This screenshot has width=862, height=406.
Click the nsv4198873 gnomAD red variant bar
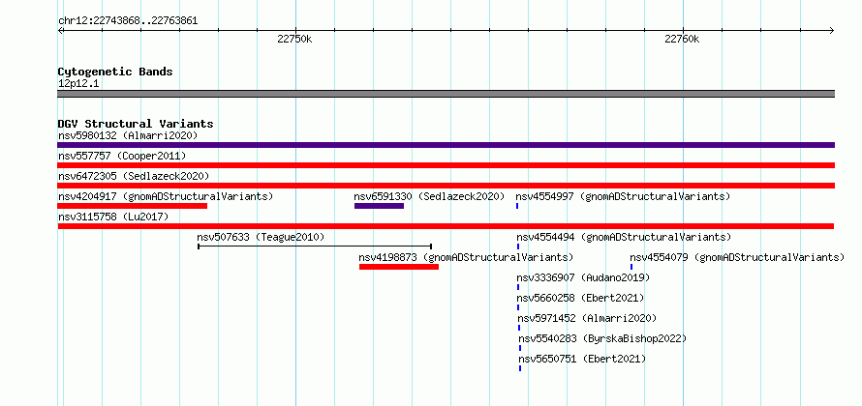coord(399,267)
